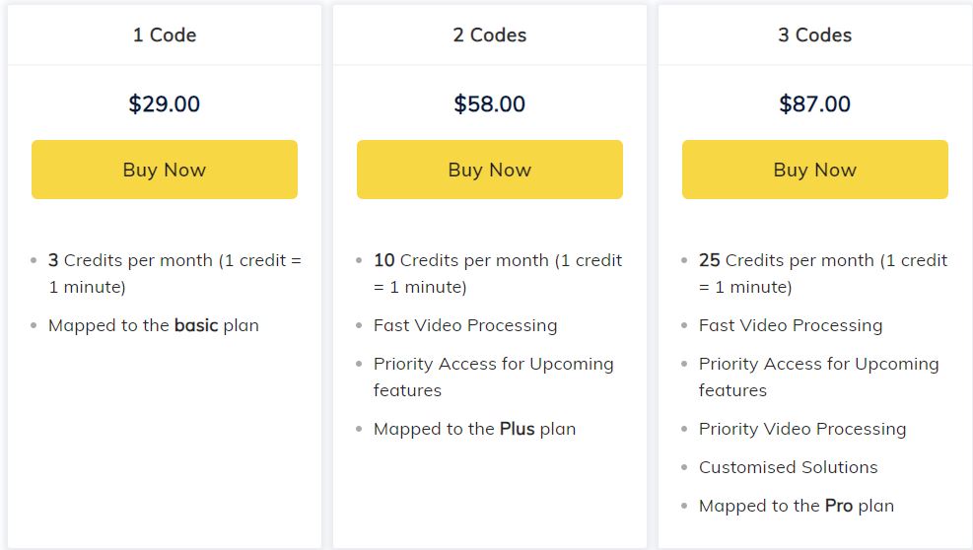The height and width of the screenshot is (550, 973).
Task: Click Buy Now for 1 Code
Action: (x=164, y=170)
